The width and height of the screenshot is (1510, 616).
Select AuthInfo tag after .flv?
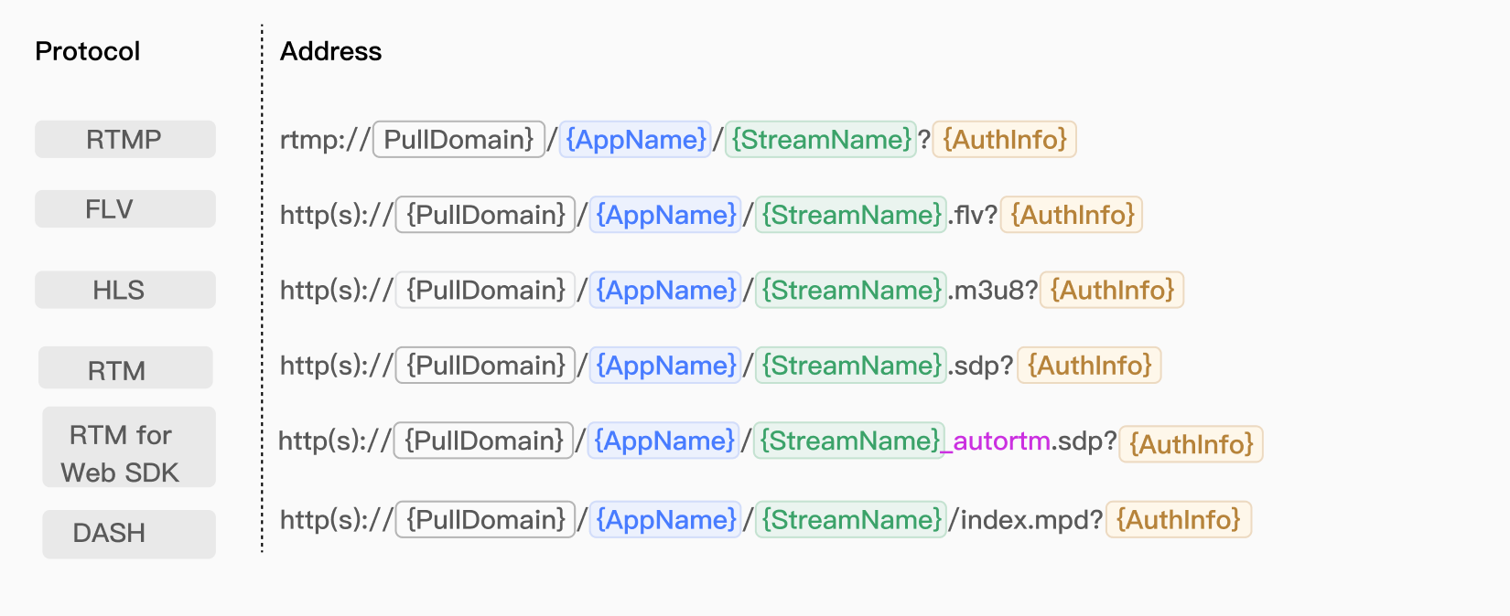coord(1072,215)
